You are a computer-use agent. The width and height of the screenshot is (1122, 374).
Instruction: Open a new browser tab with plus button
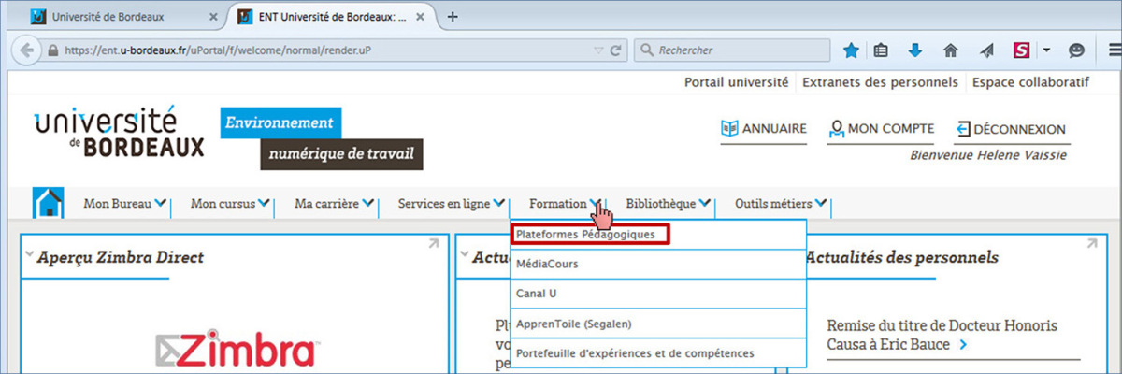click(453, 17)
